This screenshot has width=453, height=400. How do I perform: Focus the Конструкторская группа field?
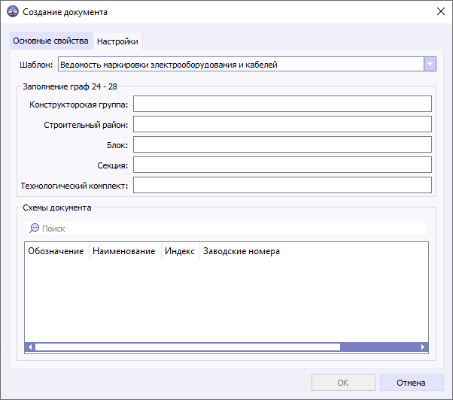(x=282, y=104)
